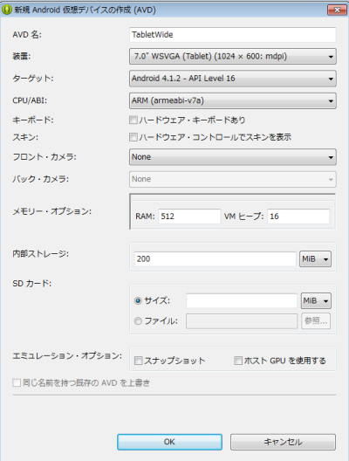Click the Android AVD title bar icon
The height and width of the screenshot is (461, 349).
6,10
